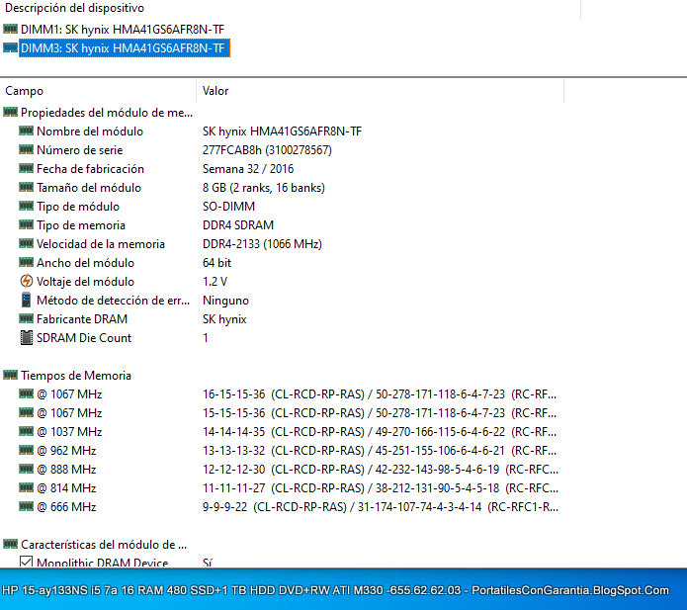Image resolution: width=687 pixels, height=610 pixels.
Task: Click icon next to Nombre del módulo
Action: [x=27, y=131]
